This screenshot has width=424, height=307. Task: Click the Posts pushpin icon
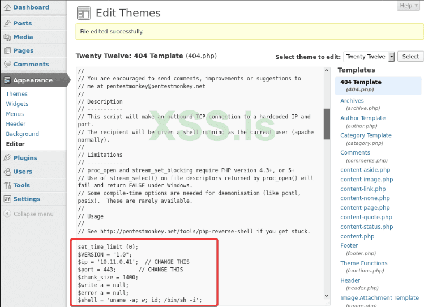[x=7, y=23]
